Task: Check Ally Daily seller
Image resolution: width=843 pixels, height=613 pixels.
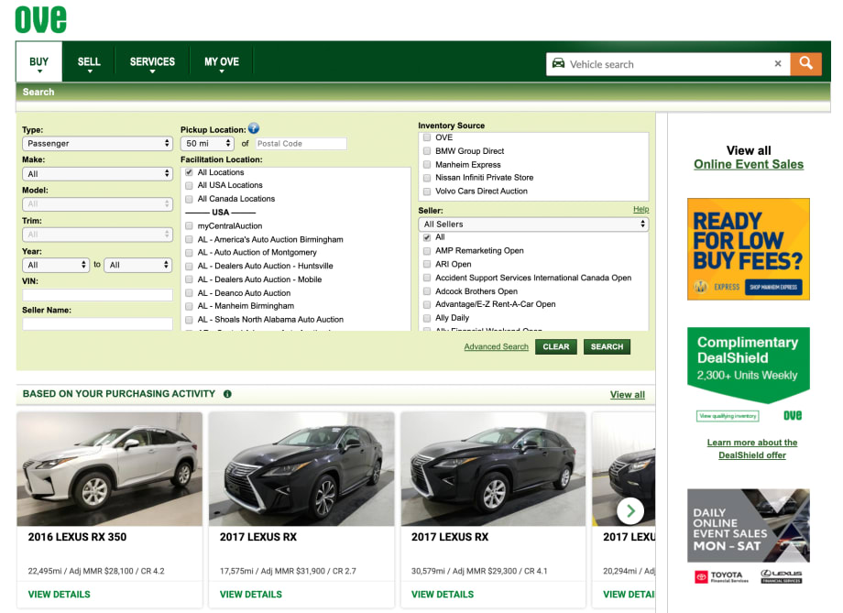Action: click(x=427, y=318)
